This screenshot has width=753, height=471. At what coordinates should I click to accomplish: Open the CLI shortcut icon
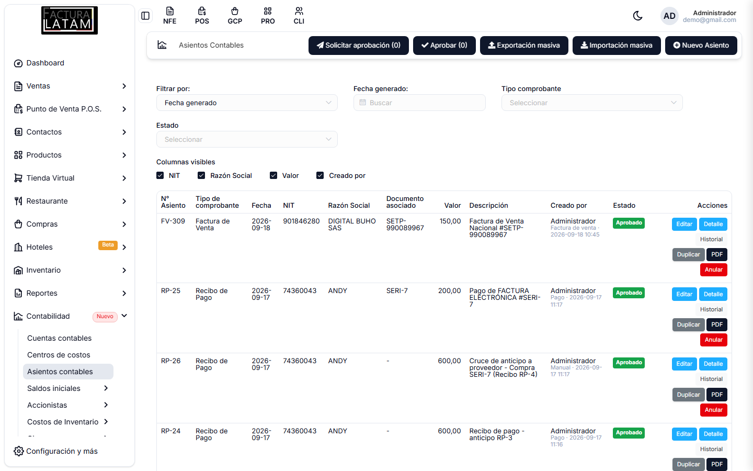click(299, 16)
